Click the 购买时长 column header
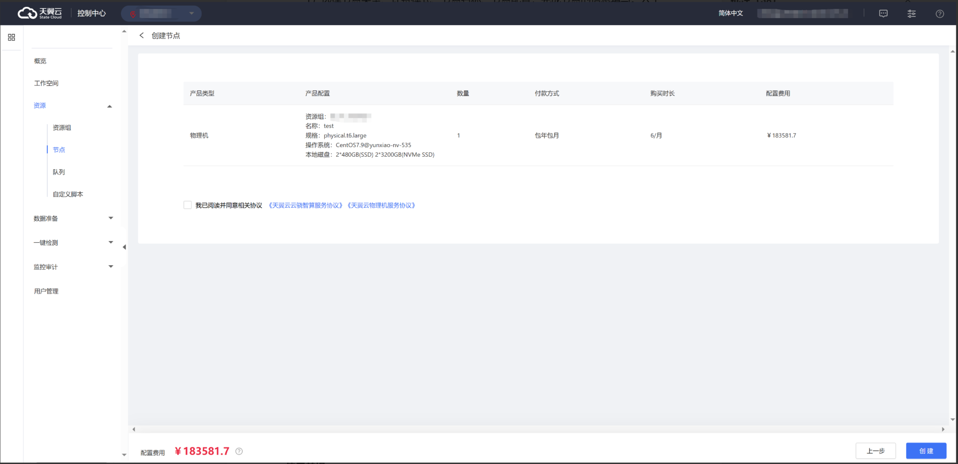Screen dimensions: 958x464 (x=662, y=93)
